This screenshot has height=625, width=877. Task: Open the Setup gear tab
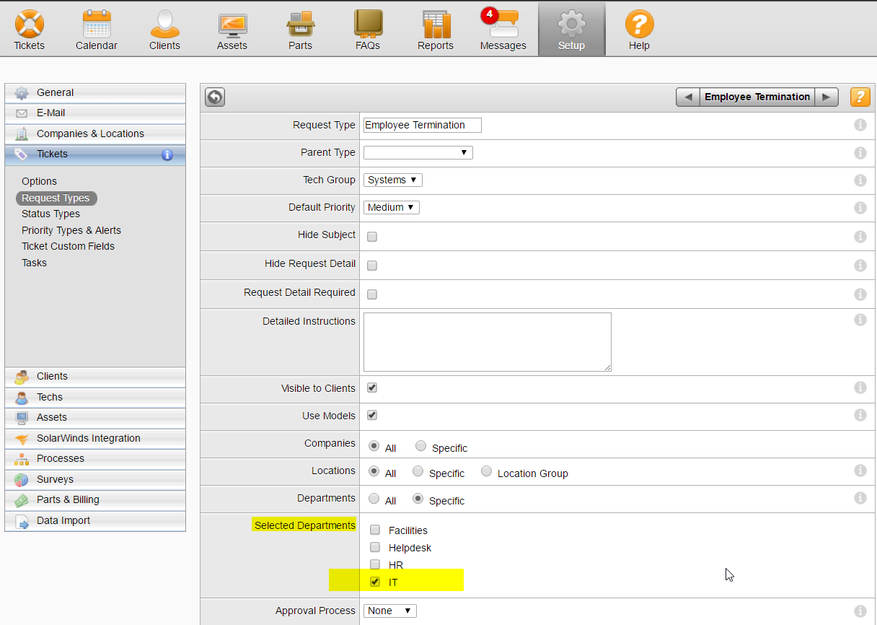(x=571, y=30)
